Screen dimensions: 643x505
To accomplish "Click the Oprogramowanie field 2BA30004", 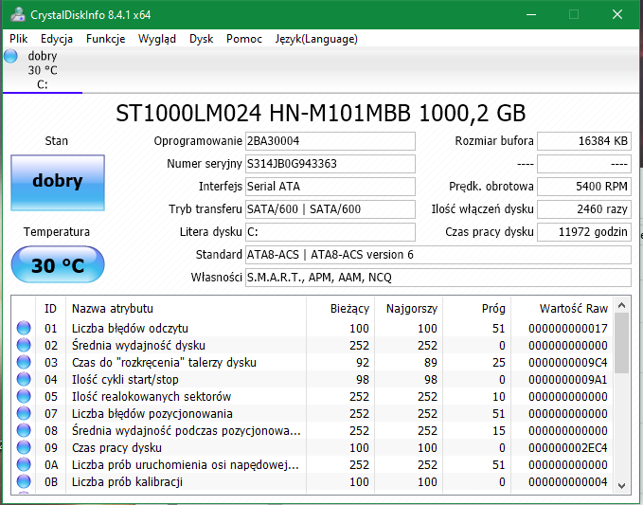I will pos(330,141).
